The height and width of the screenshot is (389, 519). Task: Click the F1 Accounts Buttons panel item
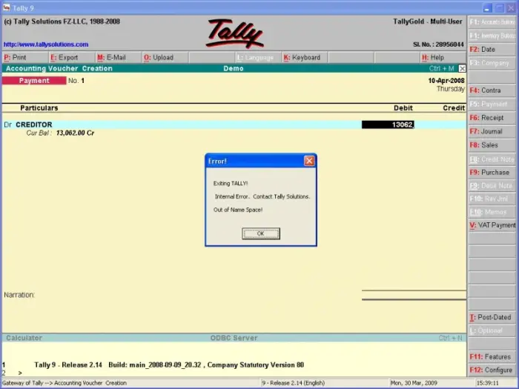point(492,22)
